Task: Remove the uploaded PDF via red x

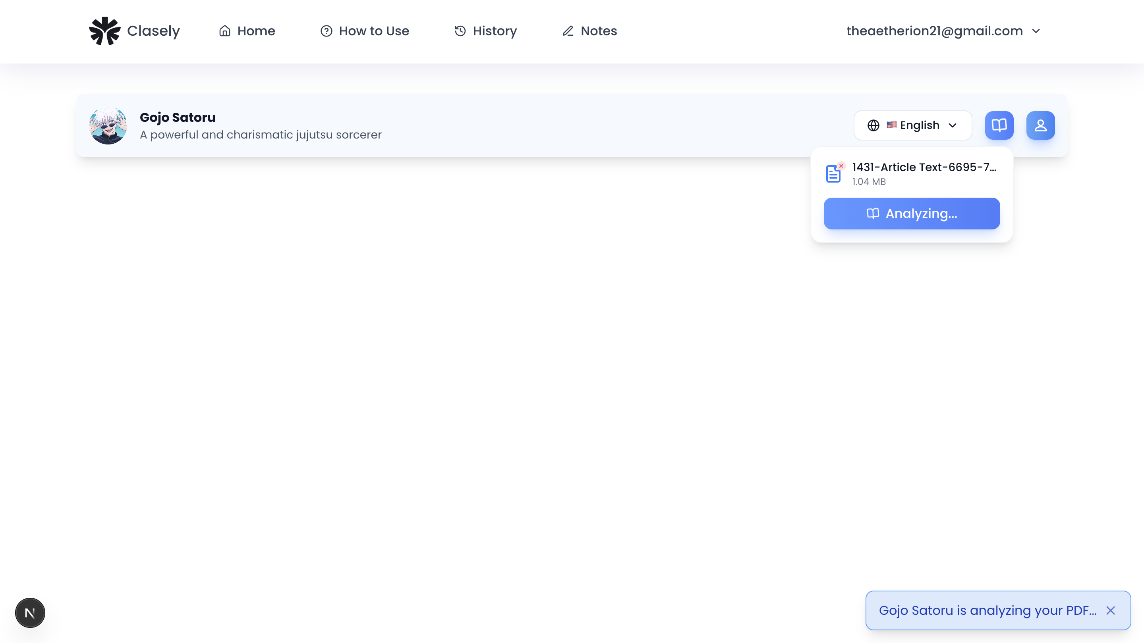Action: 841,166
